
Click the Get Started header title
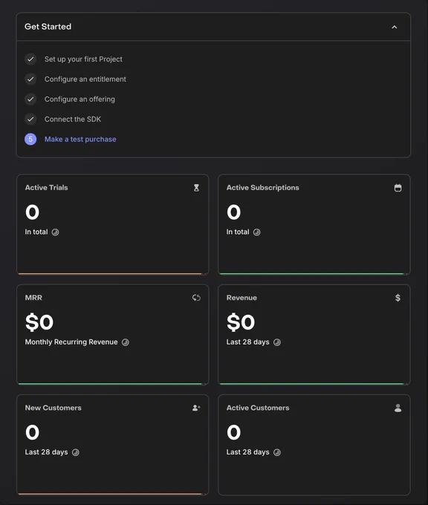(48, 27)
